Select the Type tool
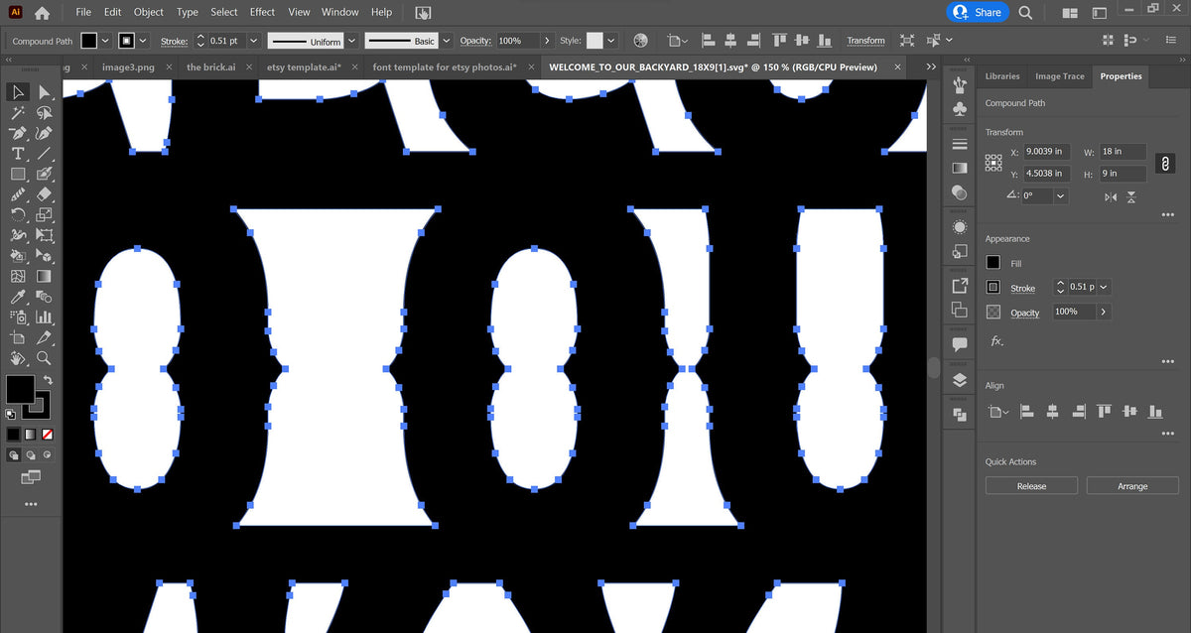This screenshot has width=1191, height=633. pyautogui.click(x=18, y=154)
